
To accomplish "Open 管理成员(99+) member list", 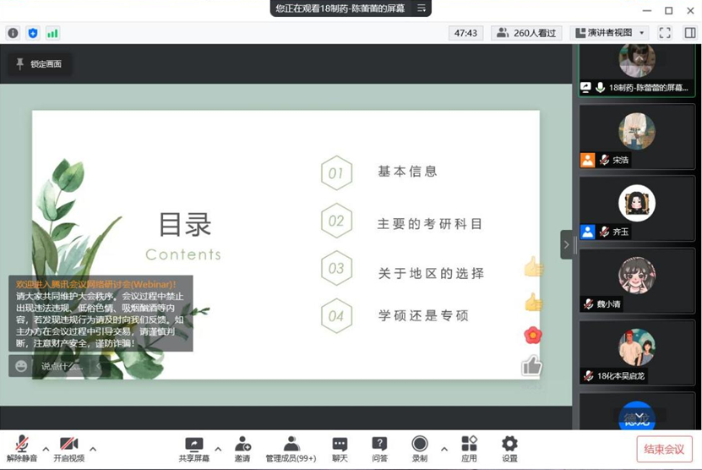I will [291, 448].
